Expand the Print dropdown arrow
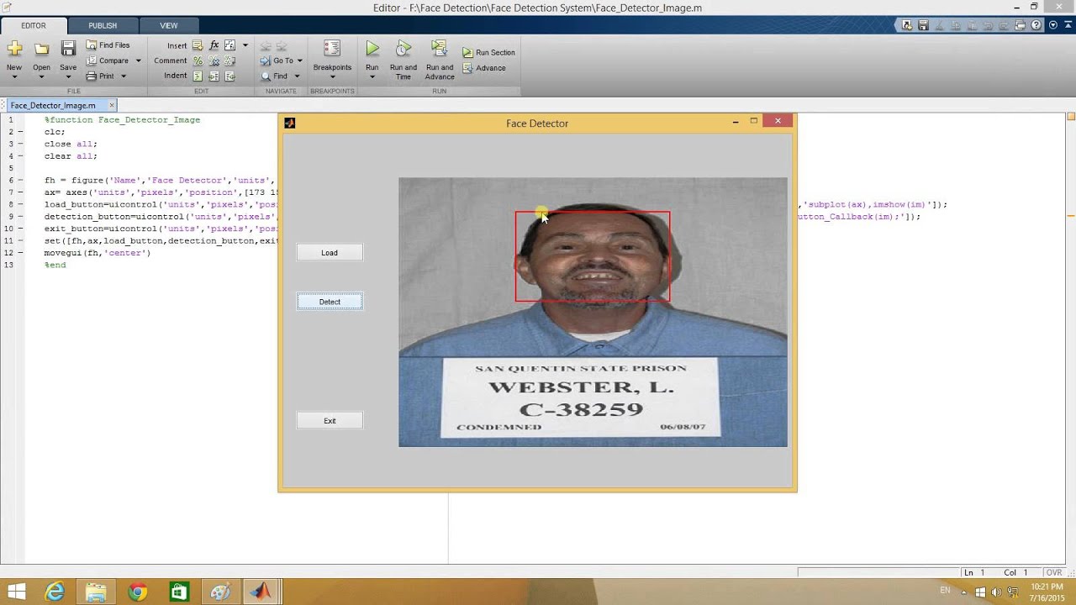The image size is (1076, 605). [123, 76]
